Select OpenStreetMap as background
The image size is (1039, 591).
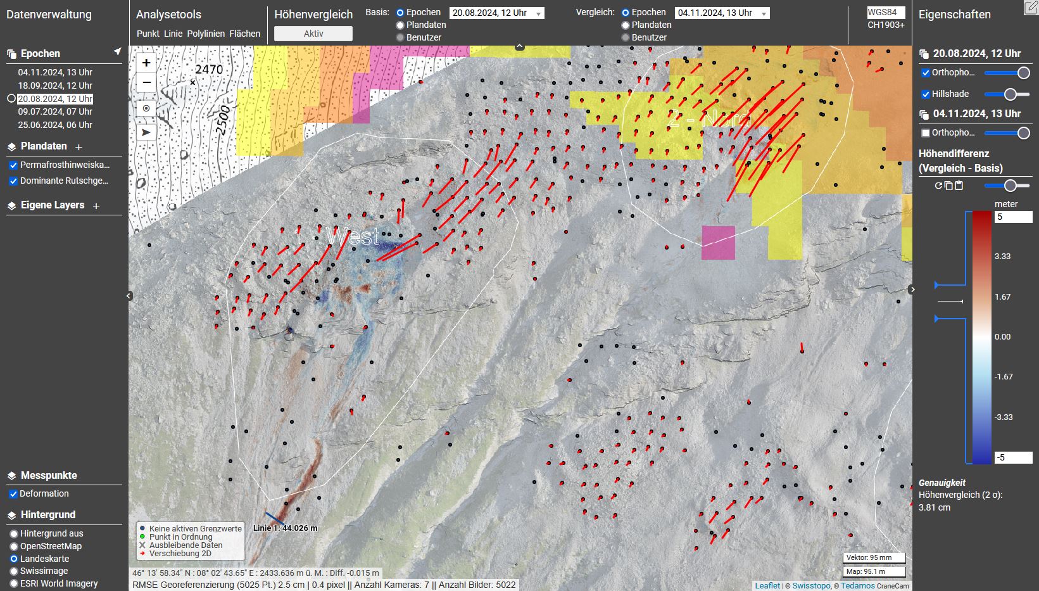click(x=13, y=546)
